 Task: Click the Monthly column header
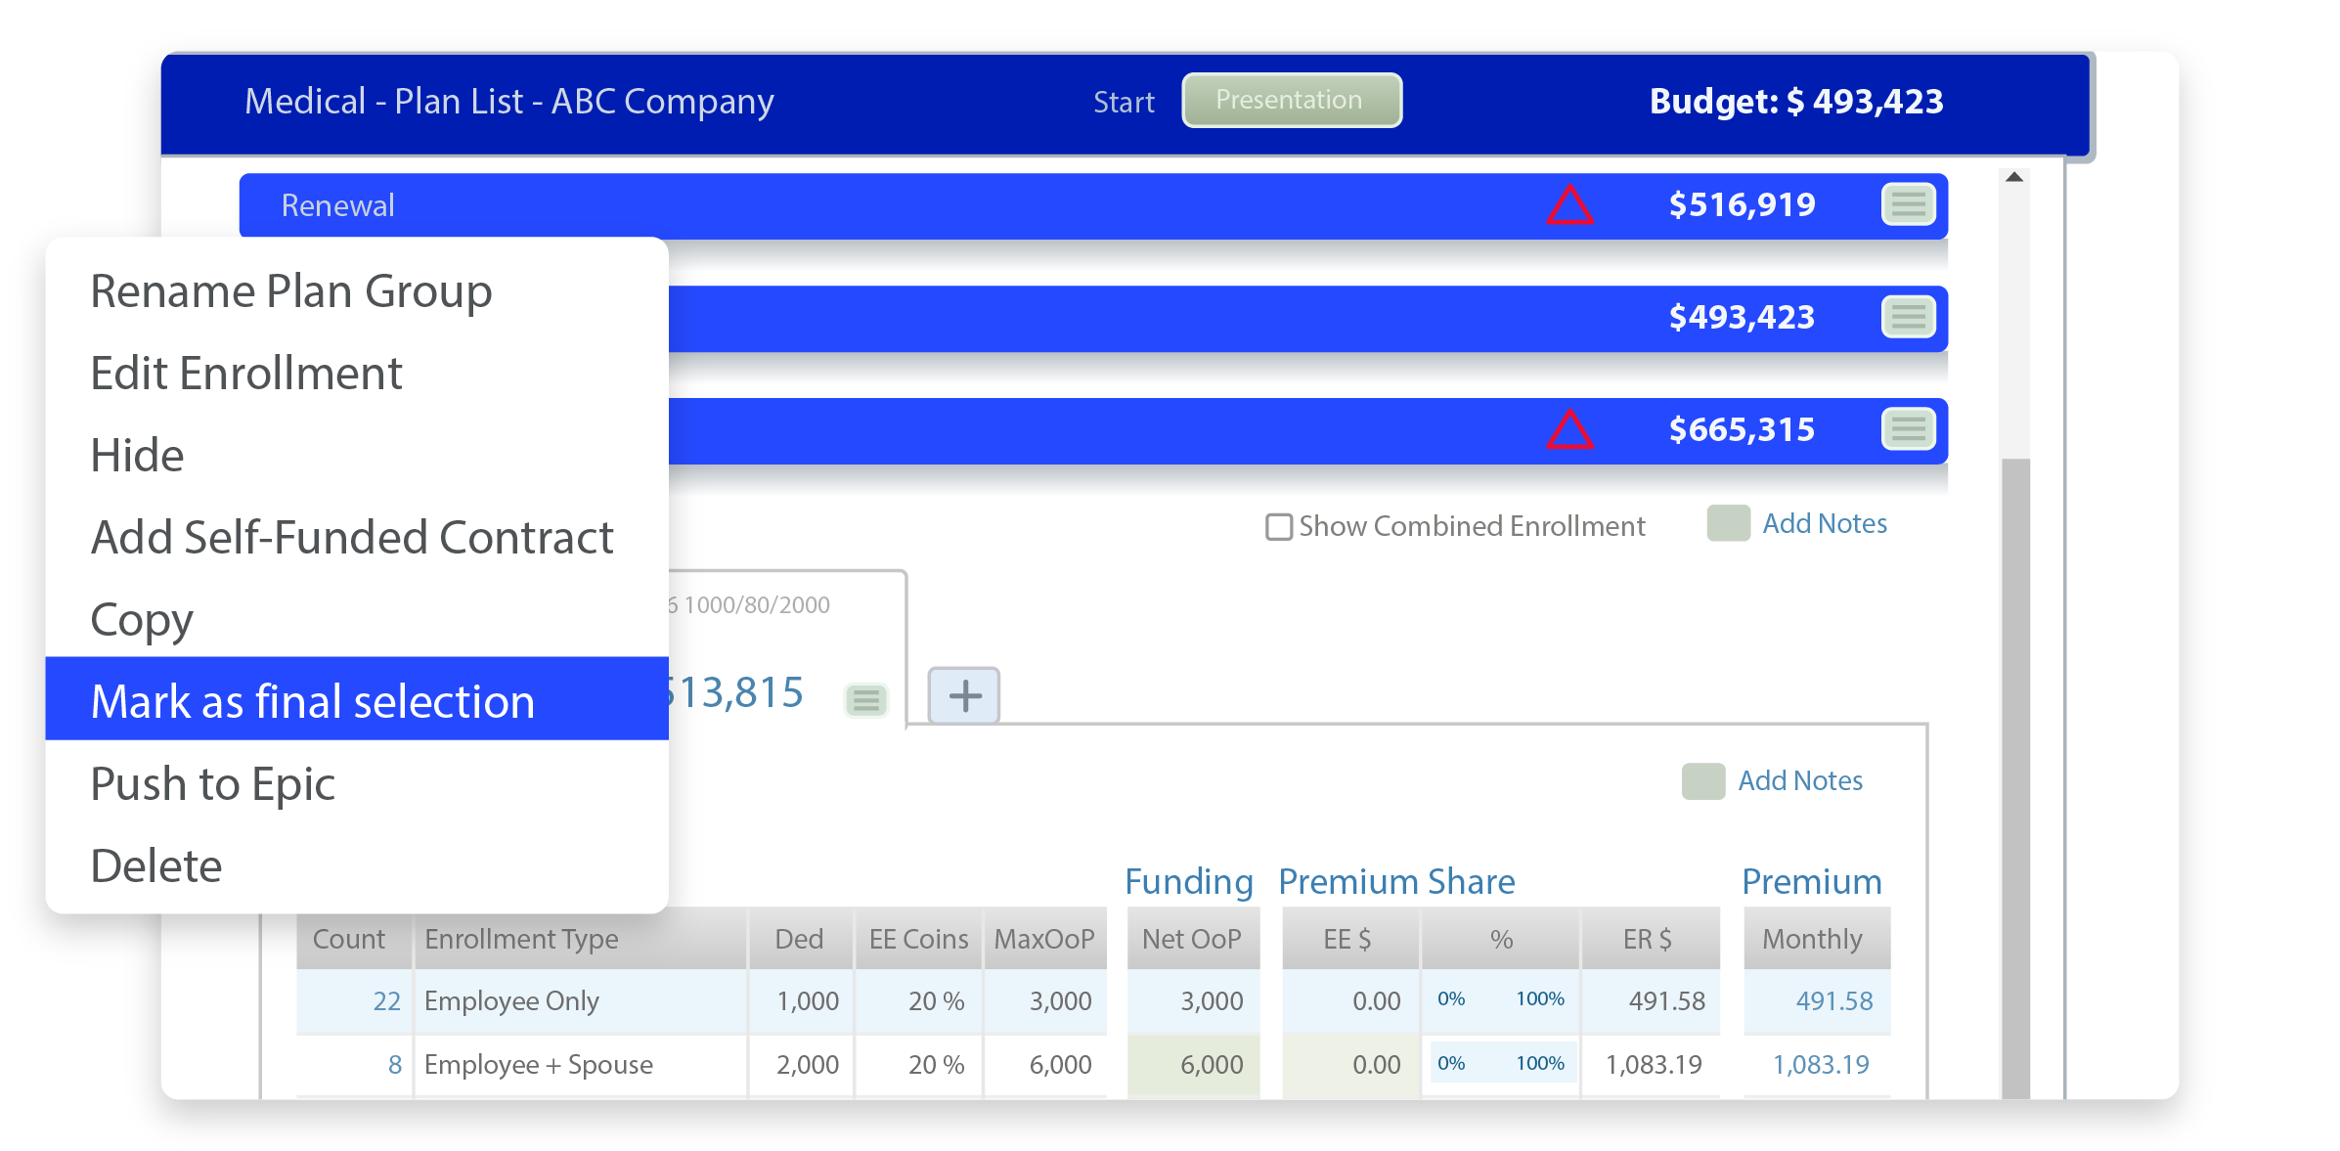[1816, 939]
